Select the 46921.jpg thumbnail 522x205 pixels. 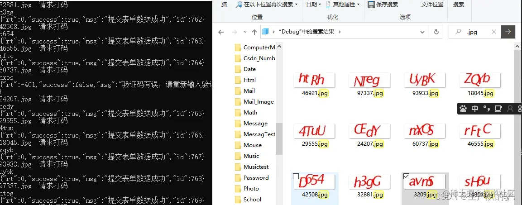(x=314, y=80)
